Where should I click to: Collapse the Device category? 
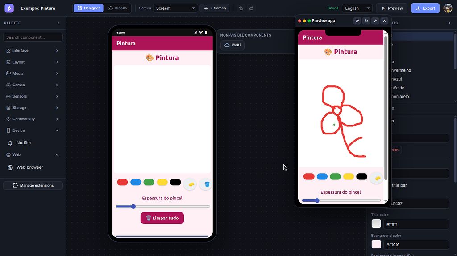pos(33,130)
